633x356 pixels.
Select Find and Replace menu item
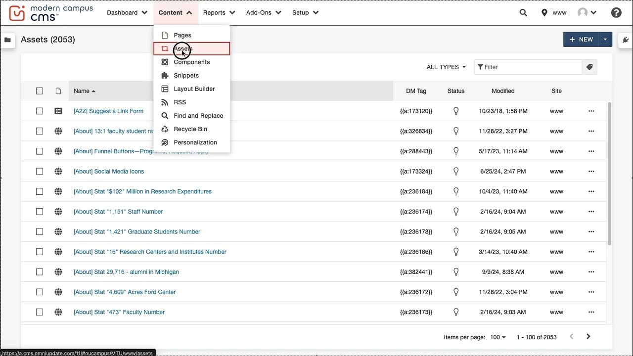click(191, 116)
